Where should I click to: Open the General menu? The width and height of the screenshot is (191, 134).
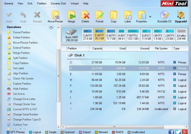click(x=8, y=3)
